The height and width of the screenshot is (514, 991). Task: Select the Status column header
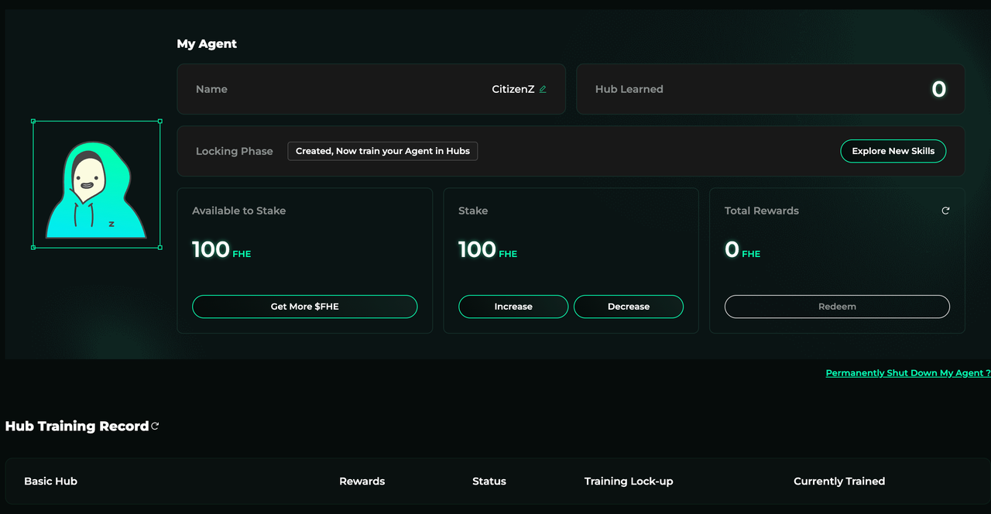point(489,481)
